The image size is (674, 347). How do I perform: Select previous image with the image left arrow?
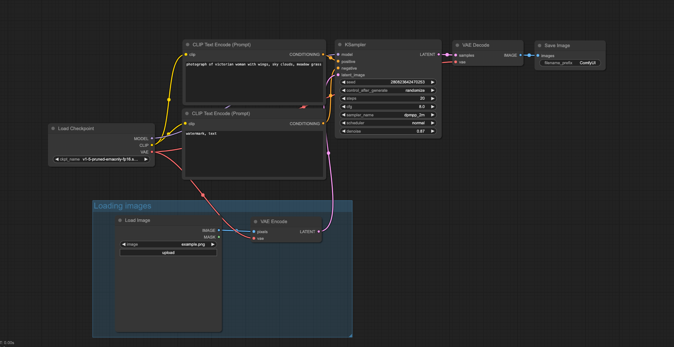point(124,244)
